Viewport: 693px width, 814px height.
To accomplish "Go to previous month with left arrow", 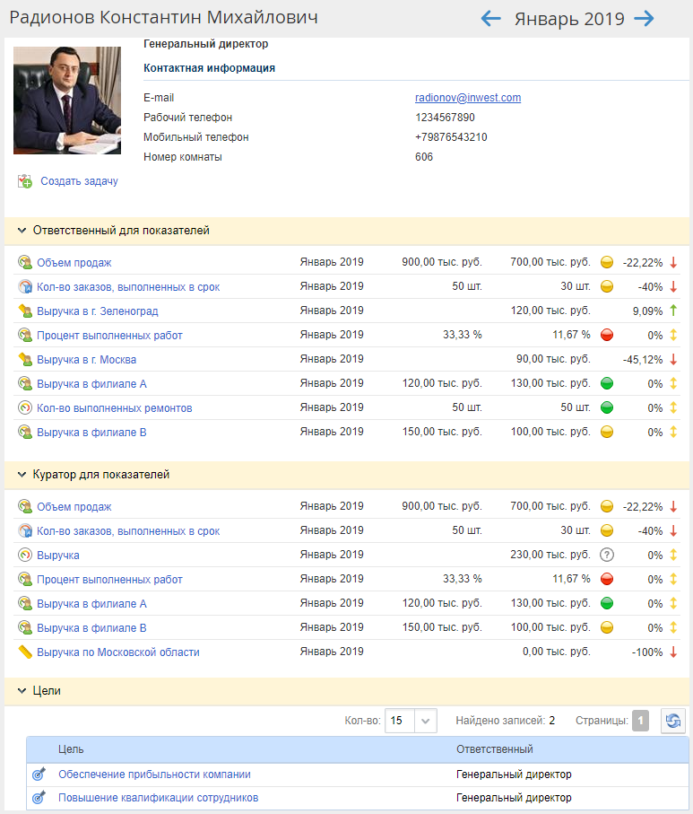I will (490, 19).
